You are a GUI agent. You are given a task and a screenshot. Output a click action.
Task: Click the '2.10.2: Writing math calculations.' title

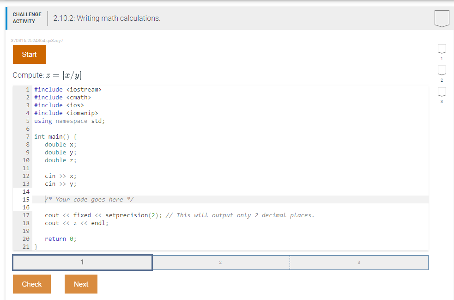pos(107,18)
